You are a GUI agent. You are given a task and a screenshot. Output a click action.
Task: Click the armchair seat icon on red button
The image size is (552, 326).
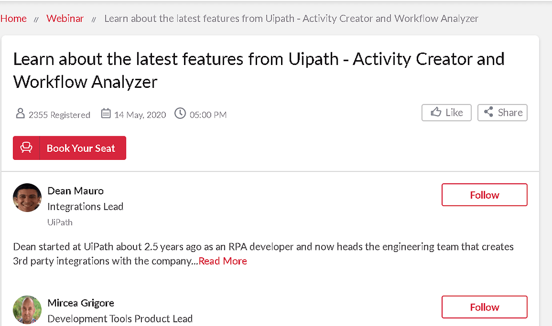pos(27,148)
